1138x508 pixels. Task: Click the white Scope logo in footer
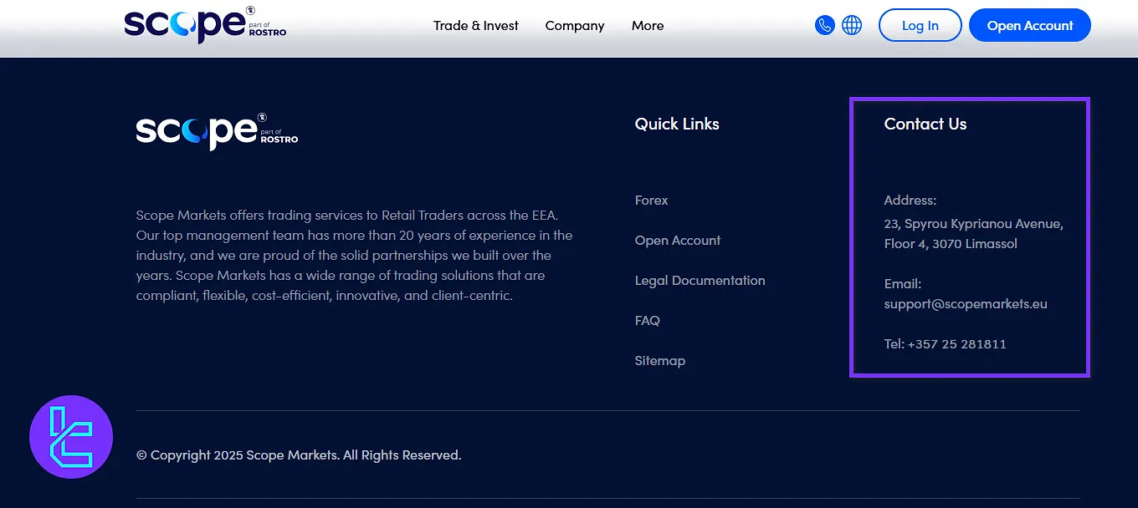pyautogui.click(x=217, y=131)
